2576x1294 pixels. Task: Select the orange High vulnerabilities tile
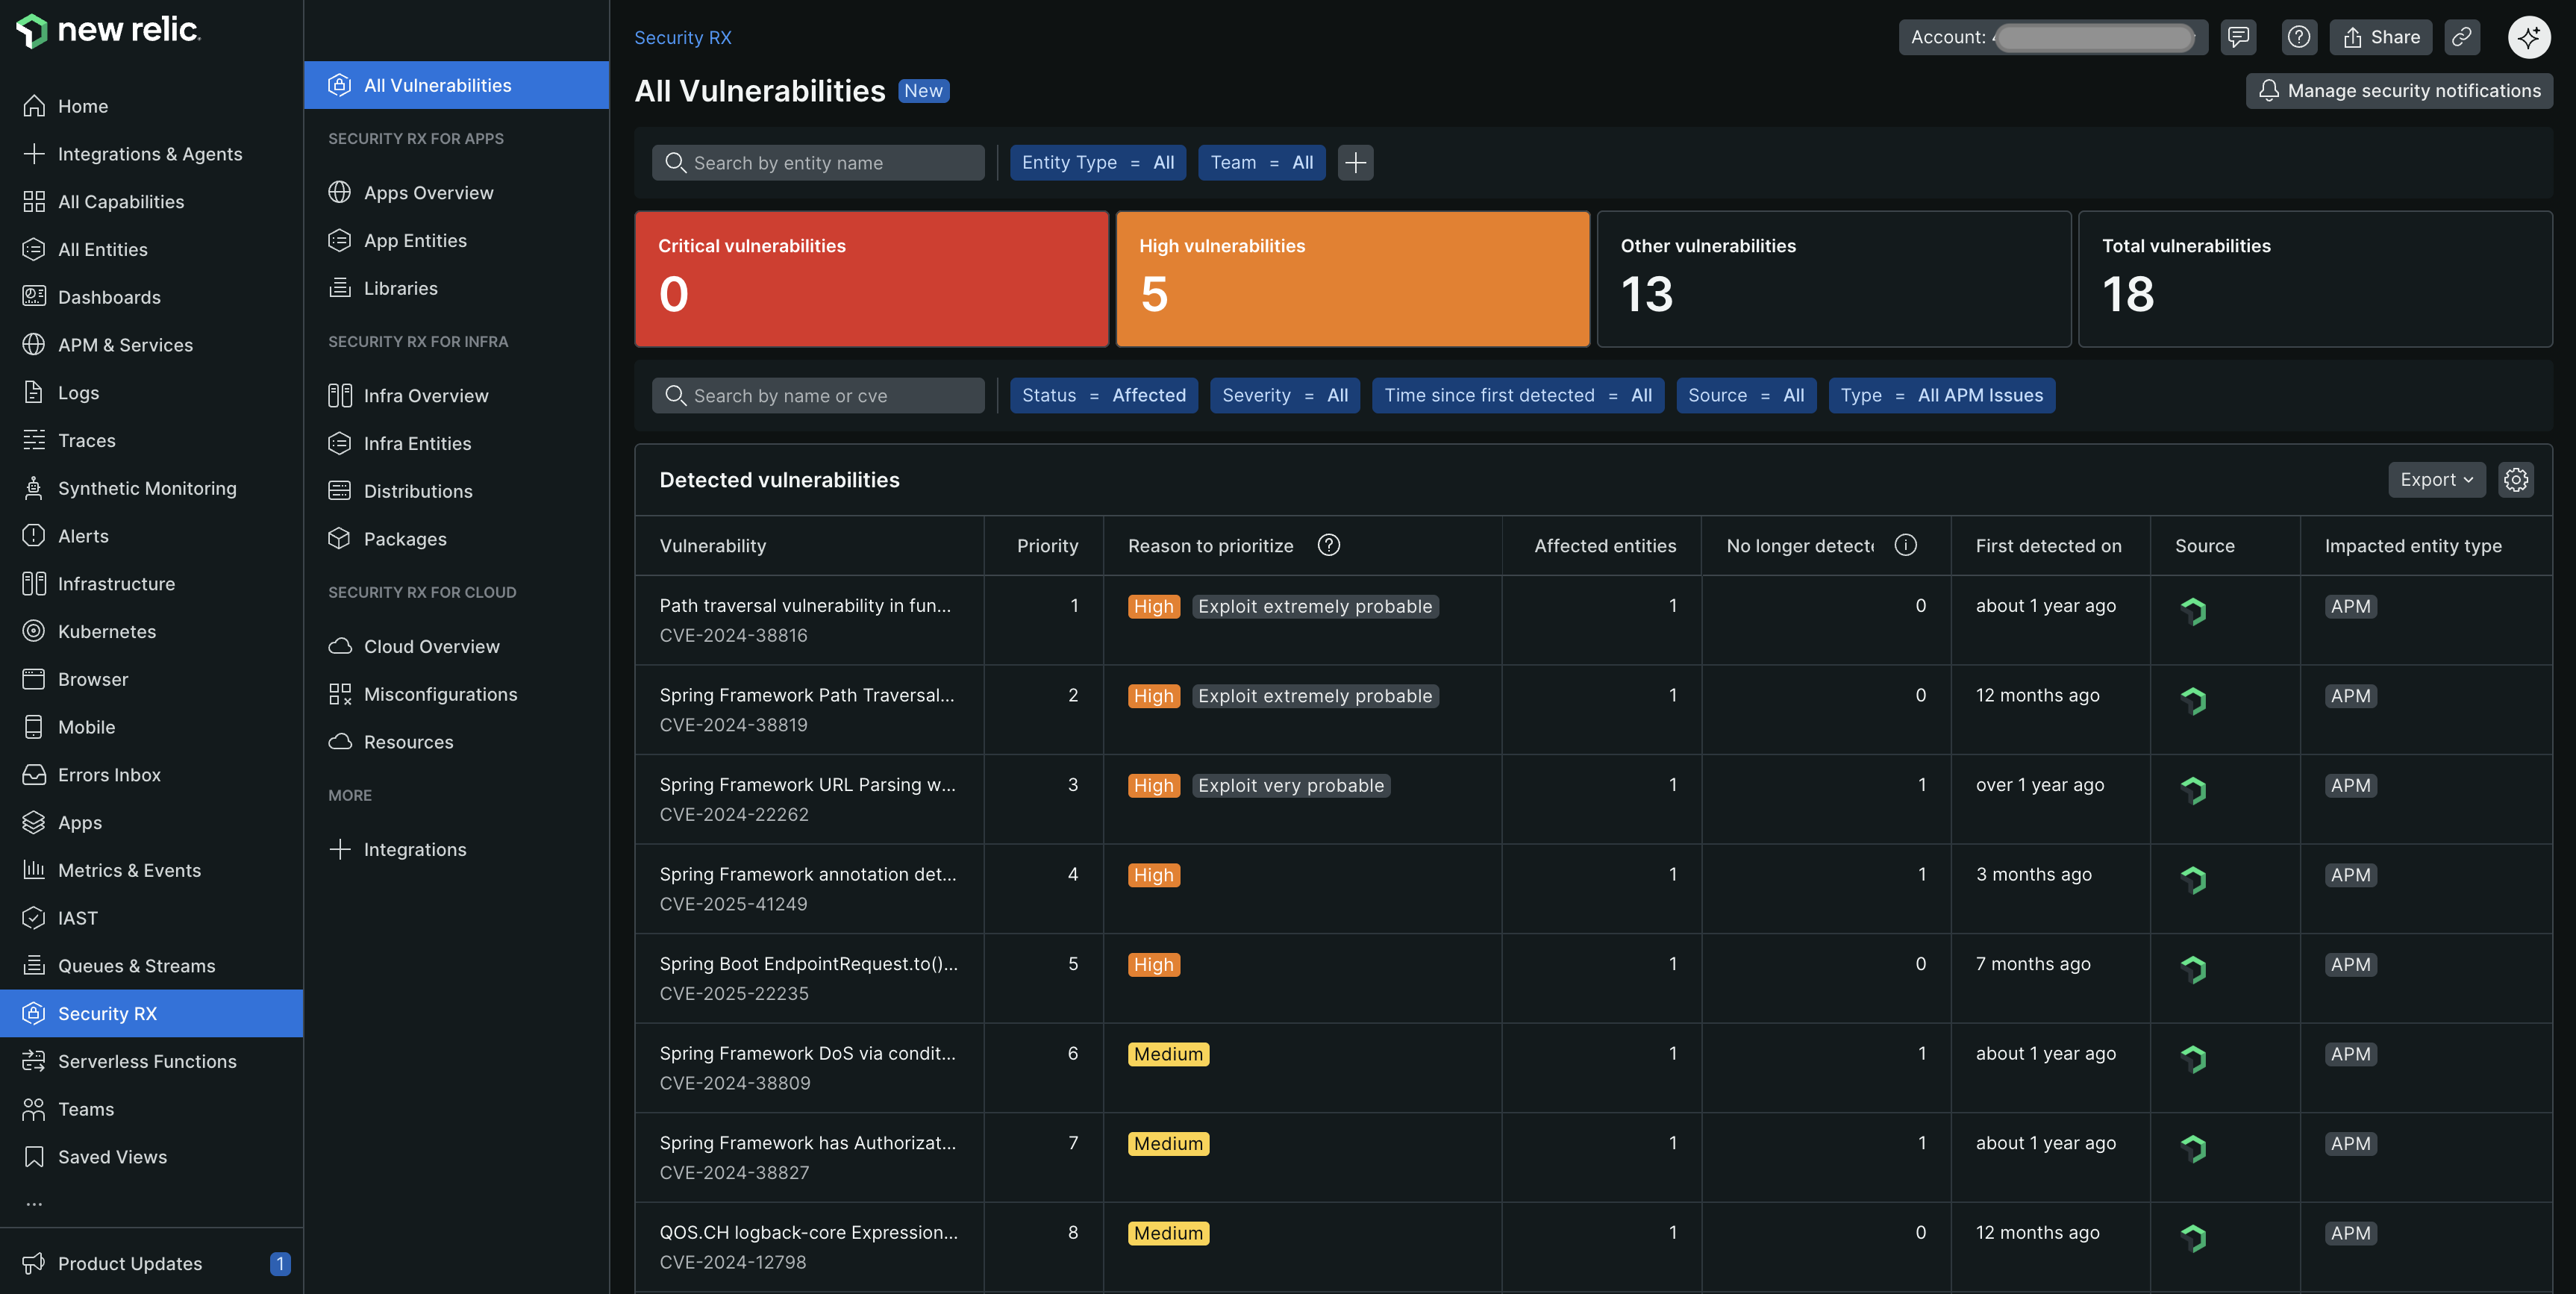(1352, 278)
